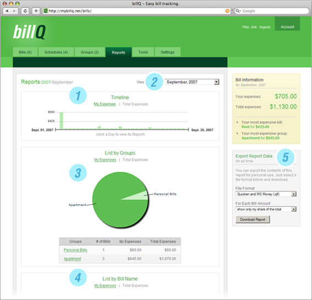This screenshot has height=300, width=312.
Task: Select Total Expenses under List by Bill Name
Action: tap(135, 286)
